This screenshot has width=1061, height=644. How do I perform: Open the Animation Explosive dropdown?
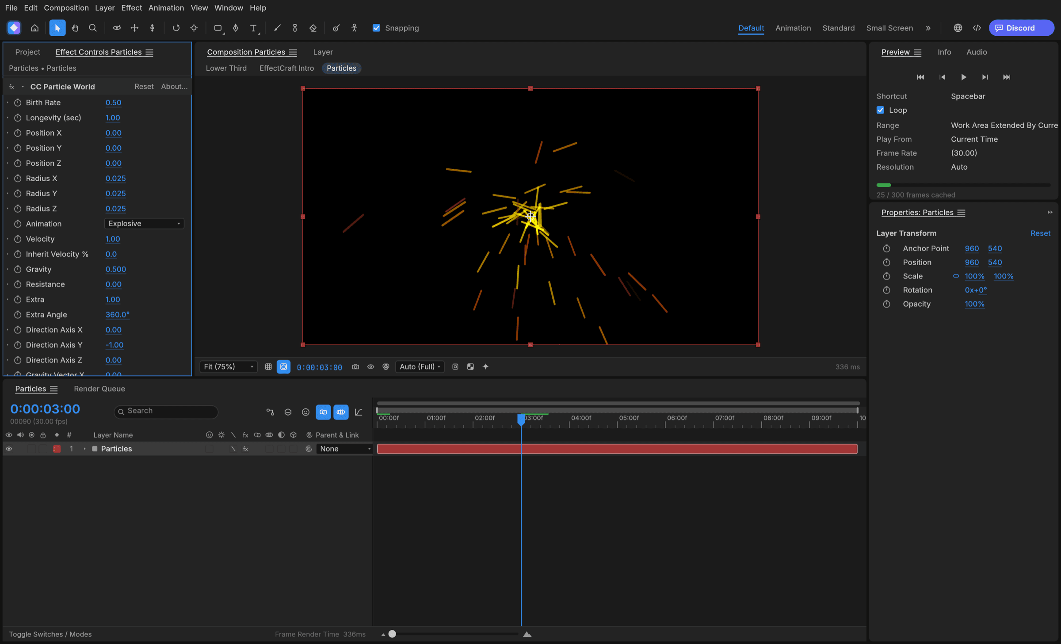(144, 224)
